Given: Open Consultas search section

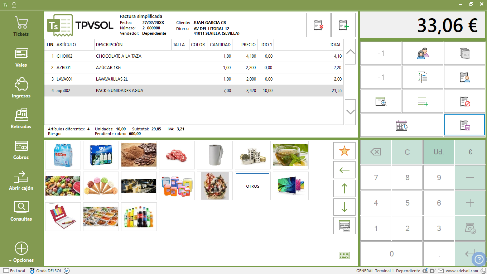Looking at the screenshot, I should [21, 211].
